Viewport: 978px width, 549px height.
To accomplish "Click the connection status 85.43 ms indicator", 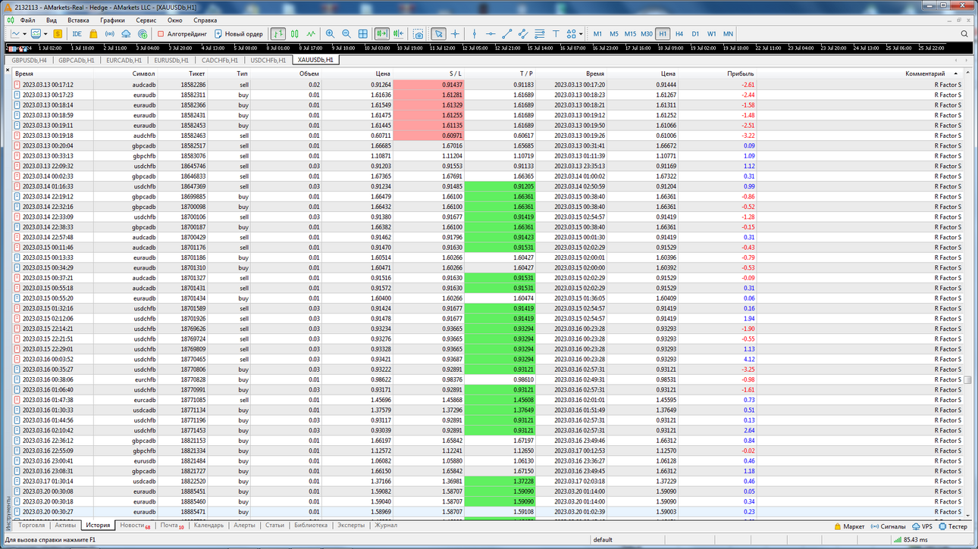I will coord(911,540).
